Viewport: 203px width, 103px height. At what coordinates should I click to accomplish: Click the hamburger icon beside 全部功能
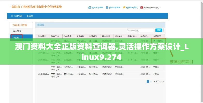pyautogui.click(x=12, y=16)
